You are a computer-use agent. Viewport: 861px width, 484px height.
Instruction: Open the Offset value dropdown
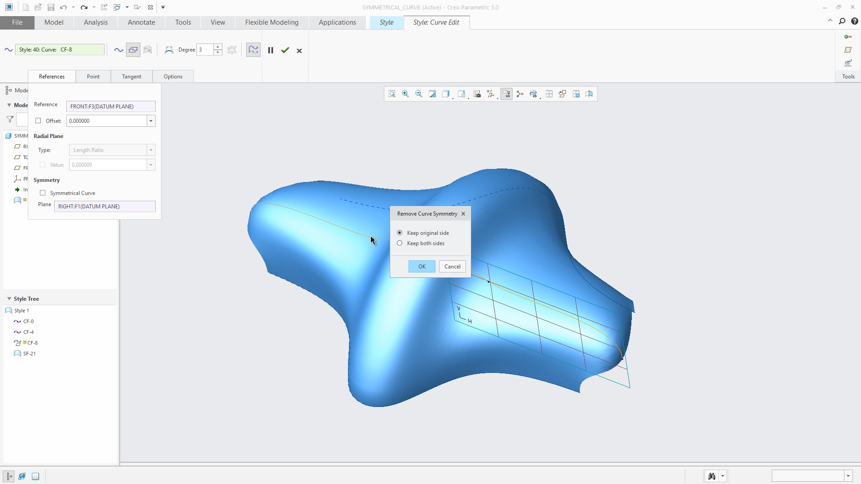click(151, 121)
